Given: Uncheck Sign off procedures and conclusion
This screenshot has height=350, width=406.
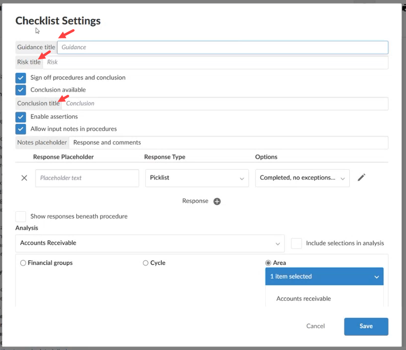Looking at the screenshot, I should (x=20, y=78).
